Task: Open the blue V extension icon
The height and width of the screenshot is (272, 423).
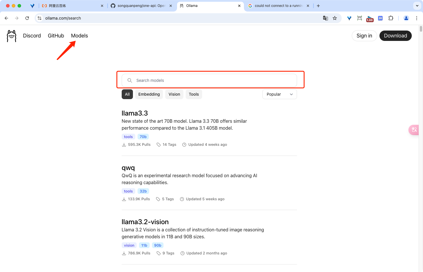Action: point(349,18)
